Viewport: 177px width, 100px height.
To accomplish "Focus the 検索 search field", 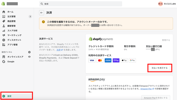I will tap(81, 4).
